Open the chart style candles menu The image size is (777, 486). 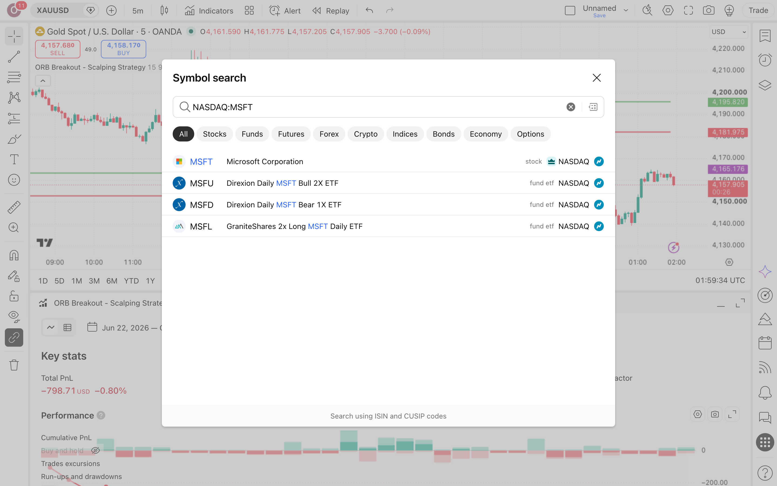(x=164, y=11)
